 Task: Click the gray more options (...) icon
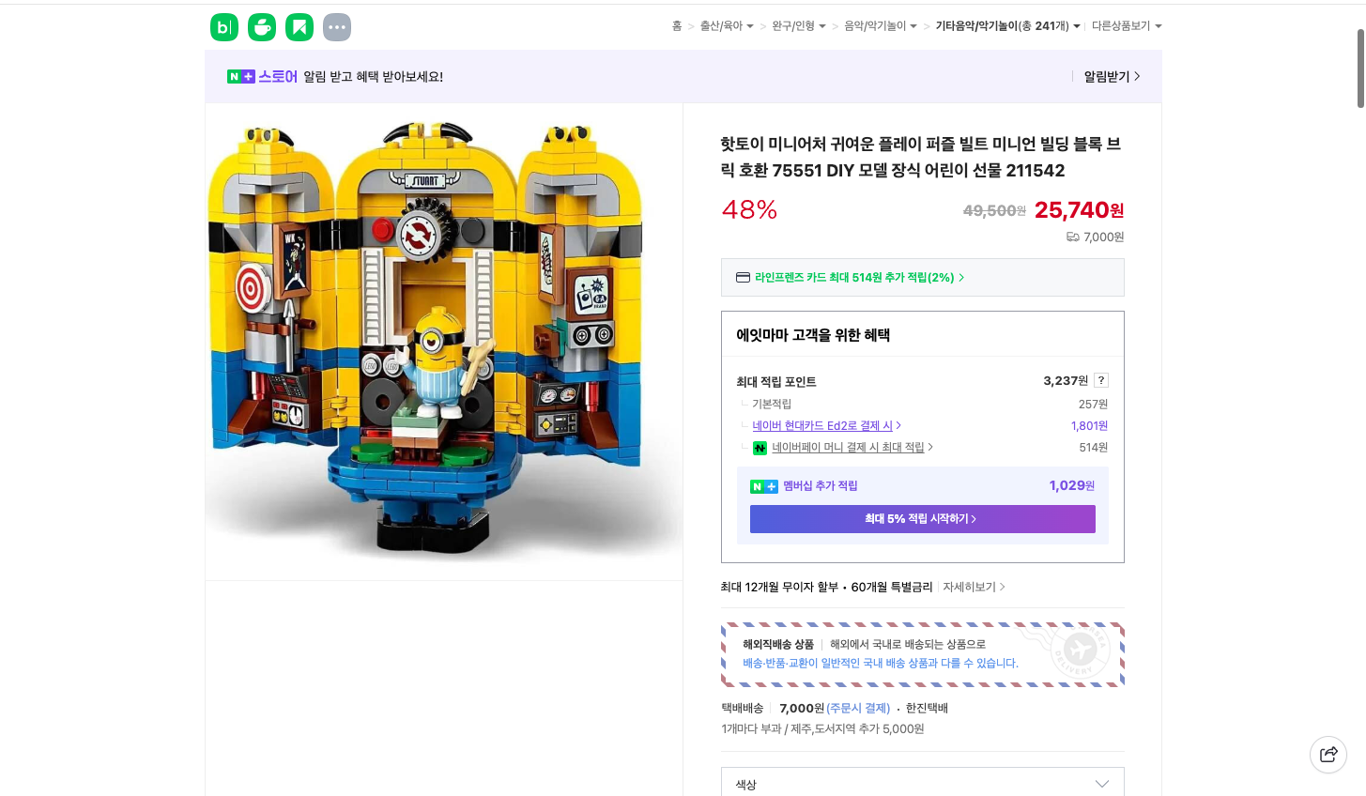336,26
